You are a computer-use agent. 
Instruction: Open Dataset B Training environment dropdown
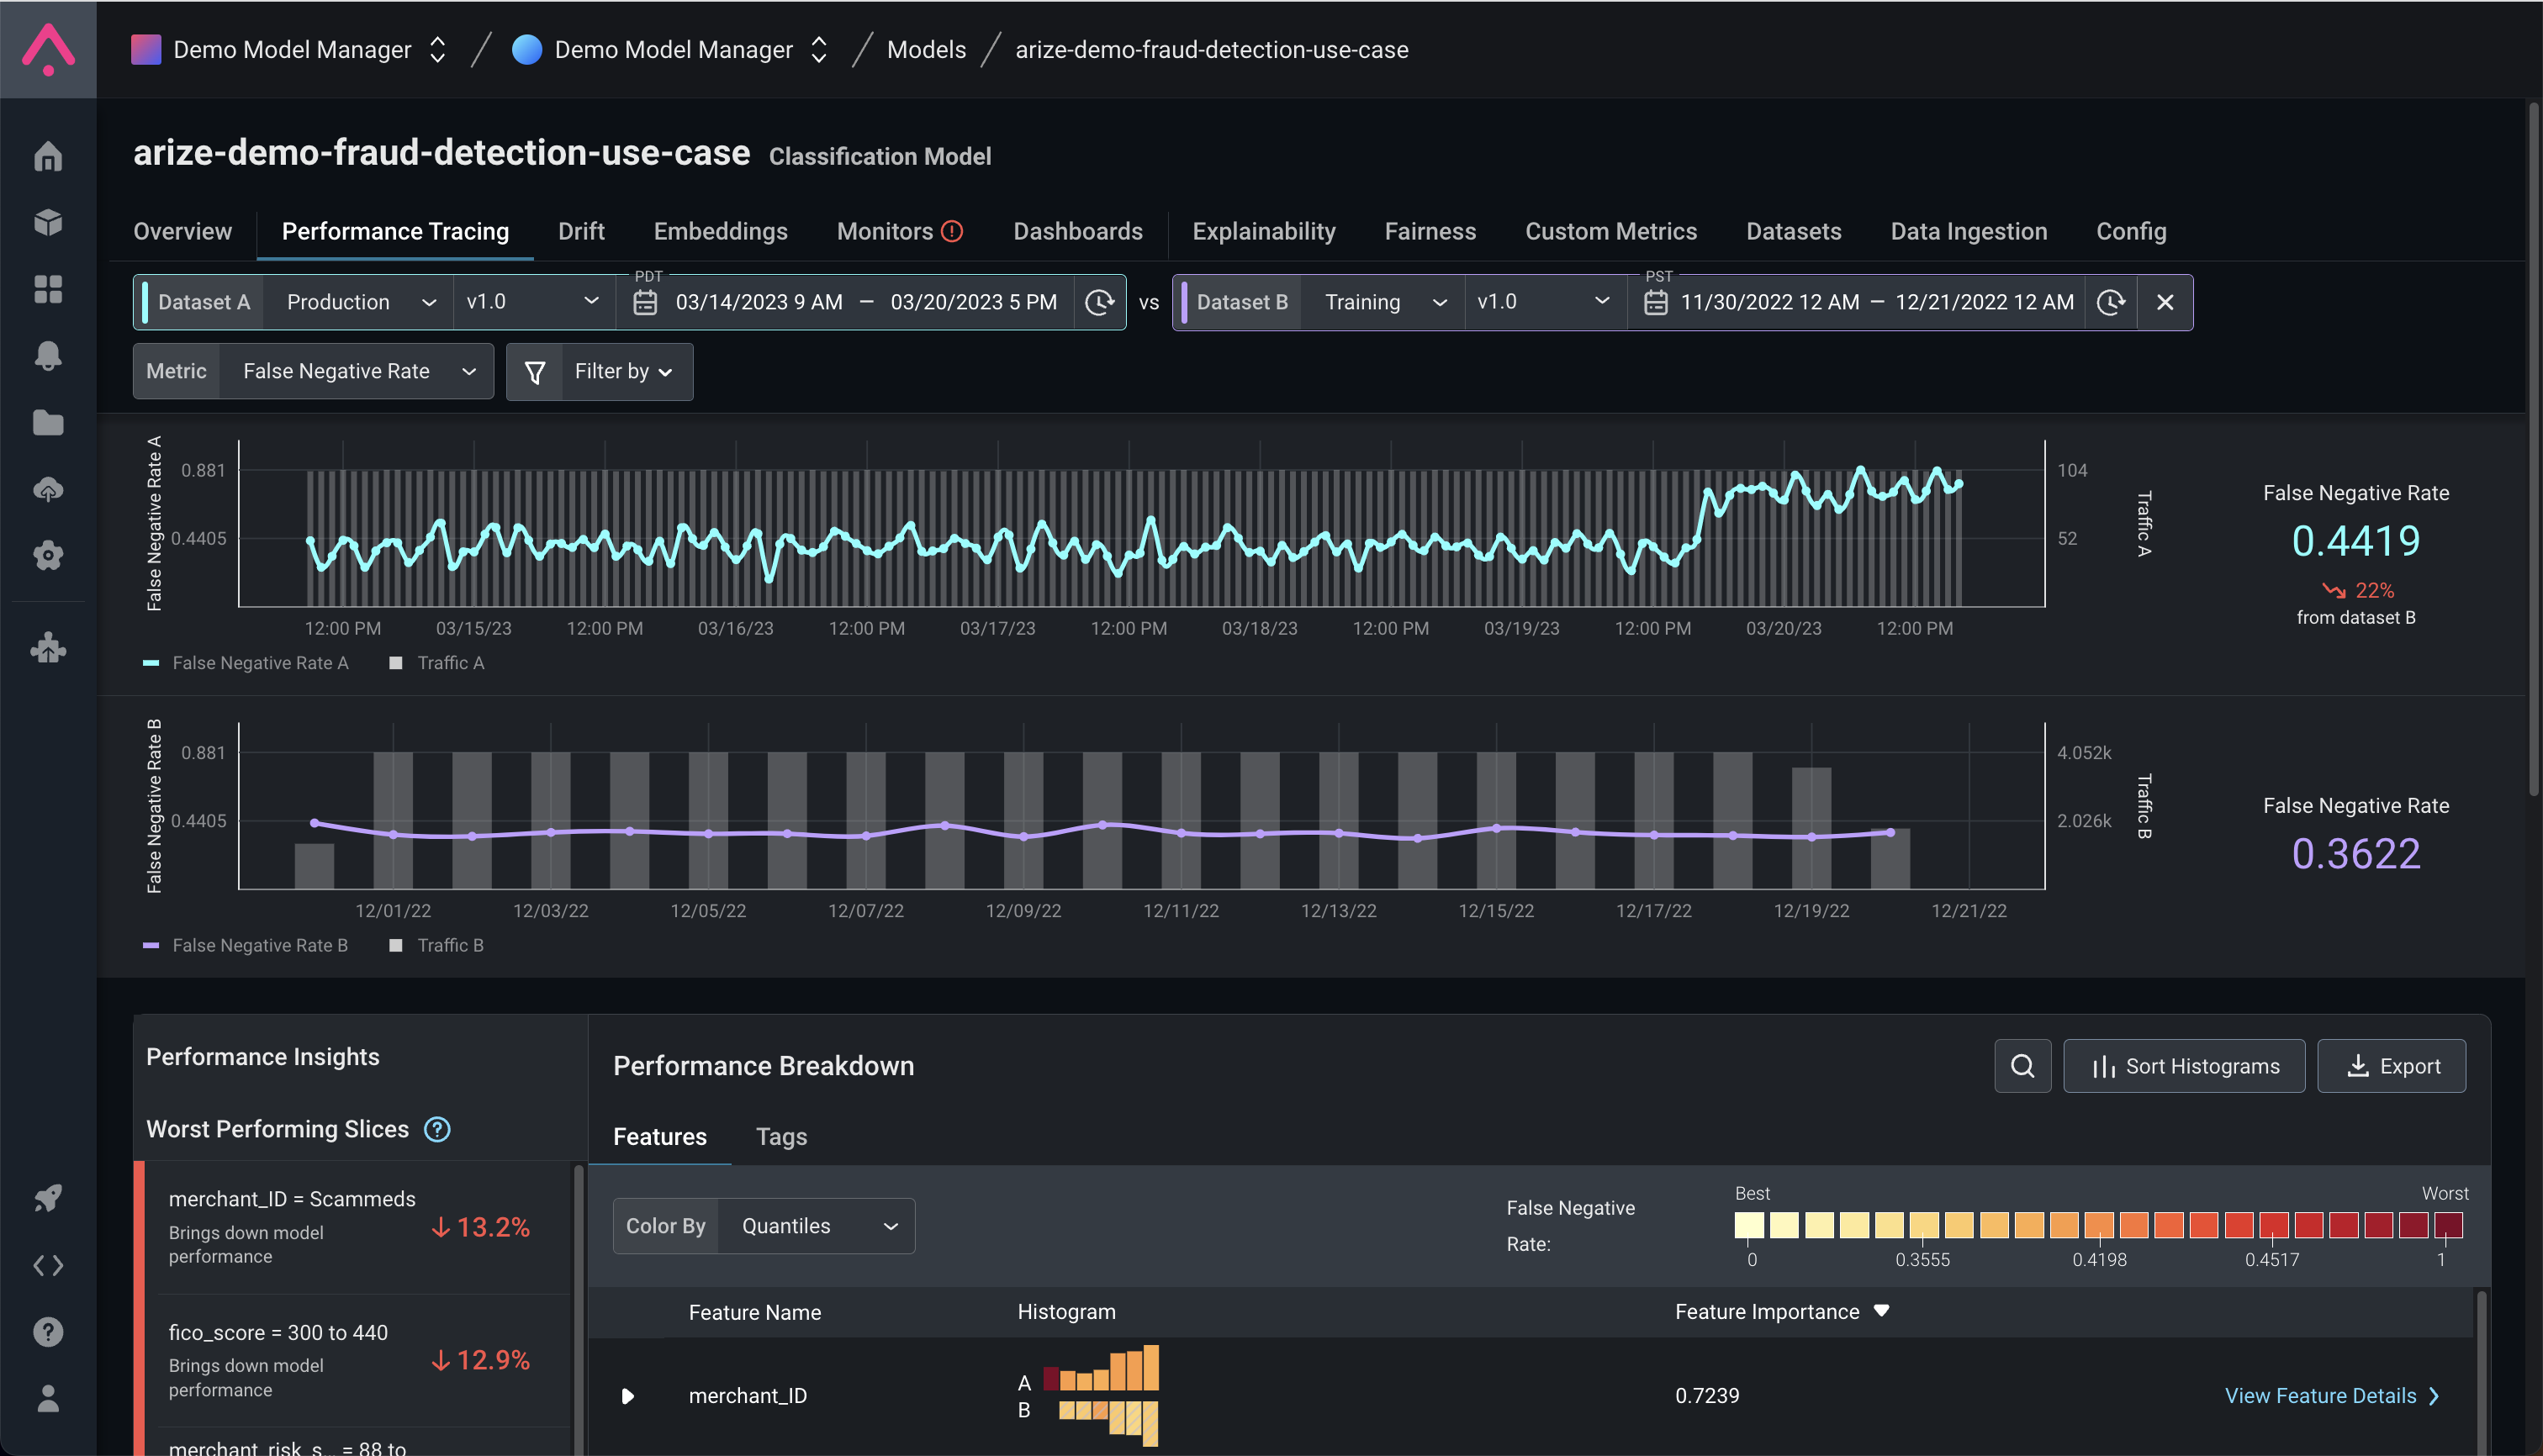click(1383, 302)
